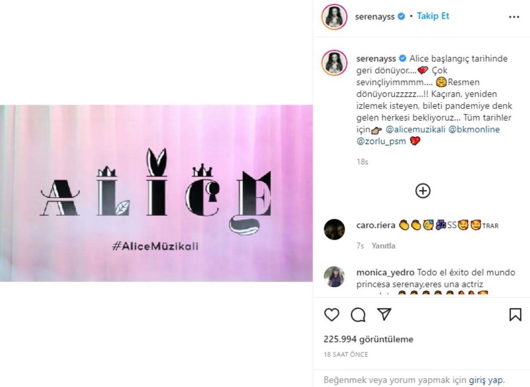530x387 pixels.
Task: Save post with bookmark icon
Action: pos(515,315)
